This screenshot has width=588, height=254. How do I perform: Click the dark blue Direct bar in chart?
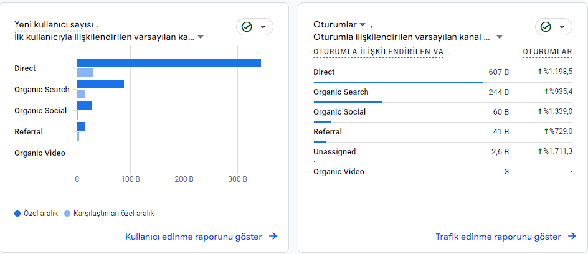click(168, 63)
